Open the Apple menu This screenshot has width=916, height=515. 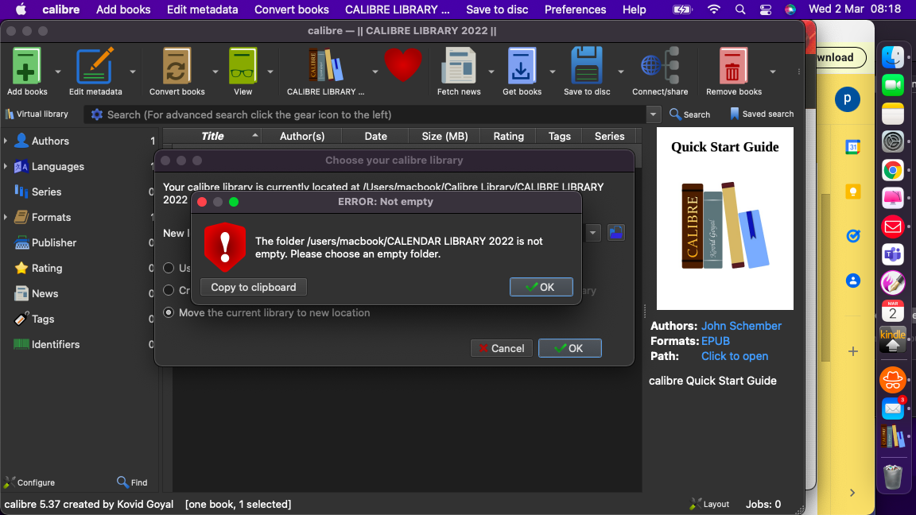pos(21,10)
